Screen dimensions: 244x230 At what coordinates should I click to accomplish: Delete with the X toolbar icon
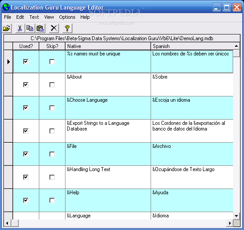point(54,28)
